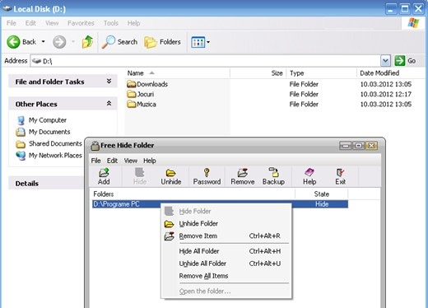Click the Forward arrow in Explorer toolbar
The width and height of the screenshot is (428, 308).
[59, 42]
